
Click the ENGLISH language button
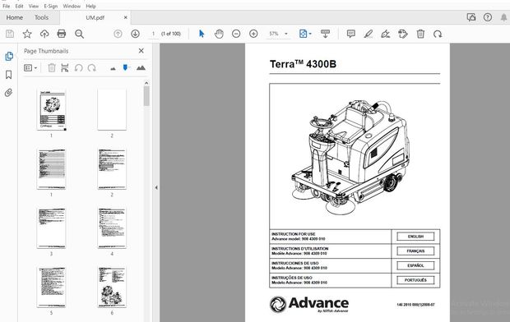point(415,237)
